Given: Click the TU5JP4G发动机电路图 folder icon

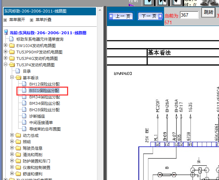Looking at the screenshot, I should pyautogui.click(x=12, y=58).
